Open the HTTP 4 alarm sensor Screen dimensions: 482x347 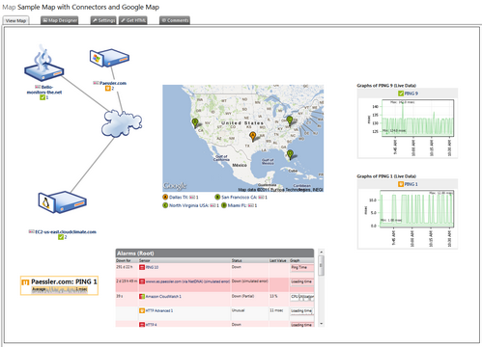151,325
